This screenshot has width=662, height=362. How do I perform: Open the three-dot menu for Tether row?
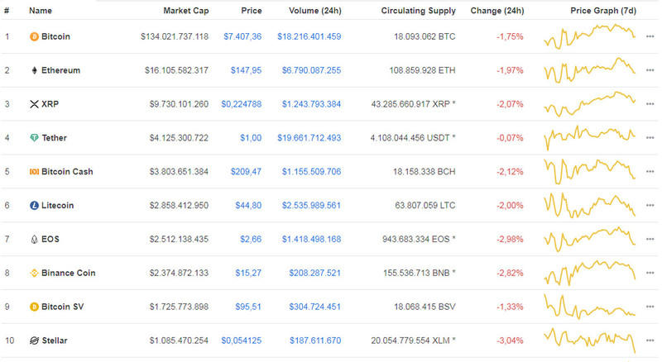click(x=650, y=138)
